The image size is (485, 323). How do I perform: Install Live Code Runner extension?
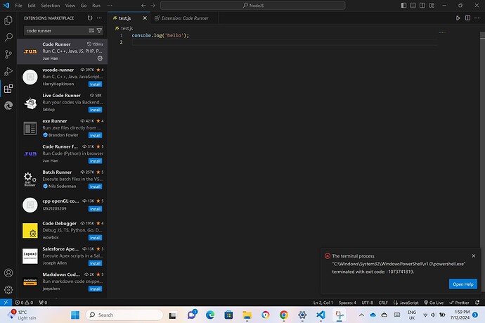click(96, 110)
